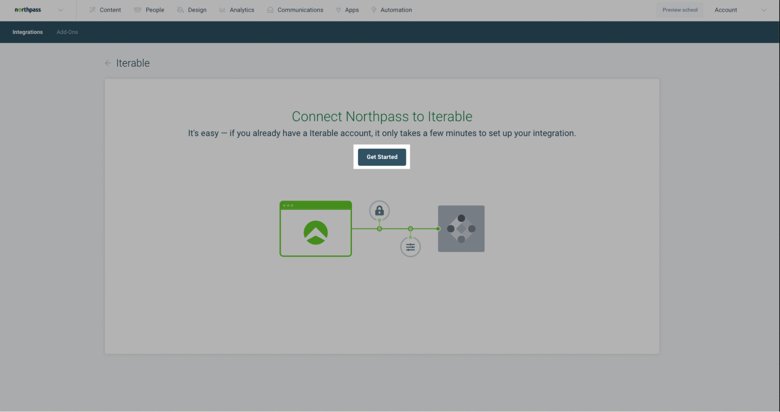Click the green Northpass browser window illustration
Image resolution: width=780 pixels, height=412 pixels.
point(316,229)
